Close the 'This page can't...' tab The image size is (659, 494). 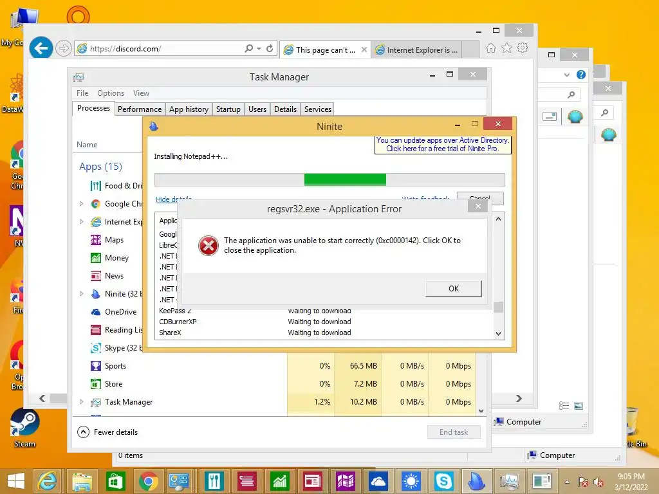(x=364, y=50)
